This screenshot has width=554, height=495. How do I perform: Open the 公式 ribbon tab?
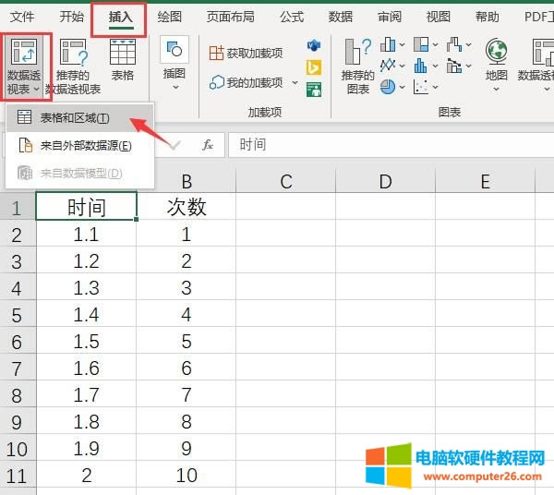pos(292,17)
